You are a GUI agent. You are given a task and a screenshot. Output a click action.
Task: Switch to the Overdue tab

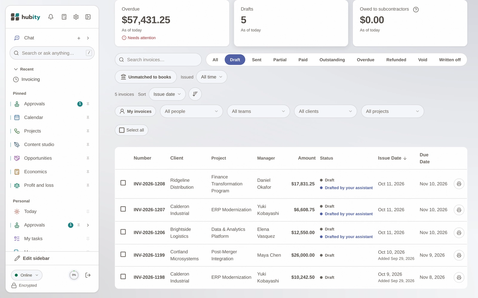365,60
